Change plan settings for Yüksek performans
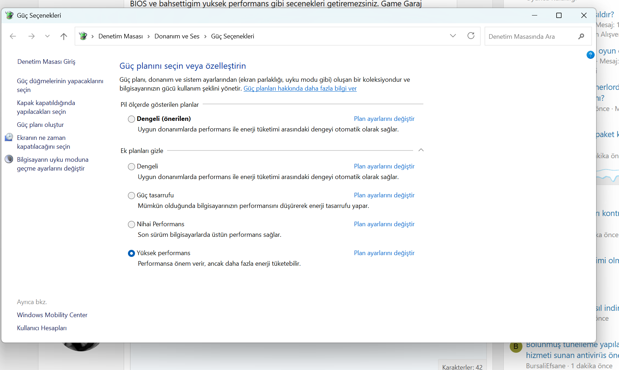Viewport: 619px width, 370px height. (384, 253)
